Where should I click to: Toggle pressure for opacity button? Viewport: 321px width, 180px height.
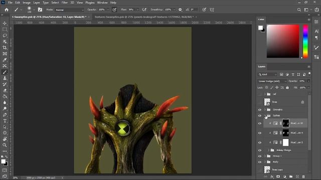point(114,9)
